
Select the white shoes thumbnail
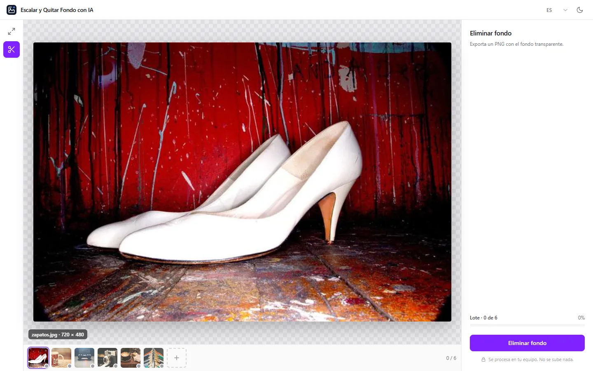point(38,358)
